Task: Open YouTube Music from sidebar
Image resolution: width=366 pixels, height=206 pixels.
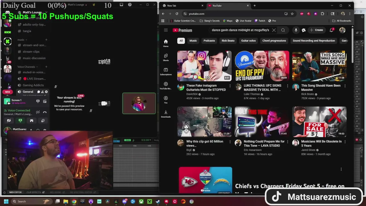Action: click(166, 86)
